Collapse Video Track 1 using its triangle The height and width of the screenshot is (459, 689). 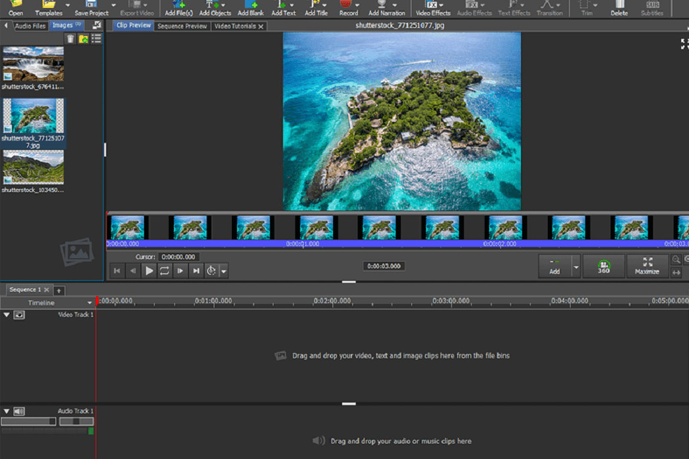click(7, 315)
